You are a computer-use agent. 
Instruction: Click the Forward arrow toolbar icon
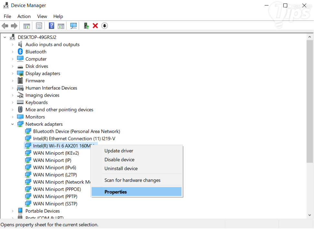coord(14,26)
